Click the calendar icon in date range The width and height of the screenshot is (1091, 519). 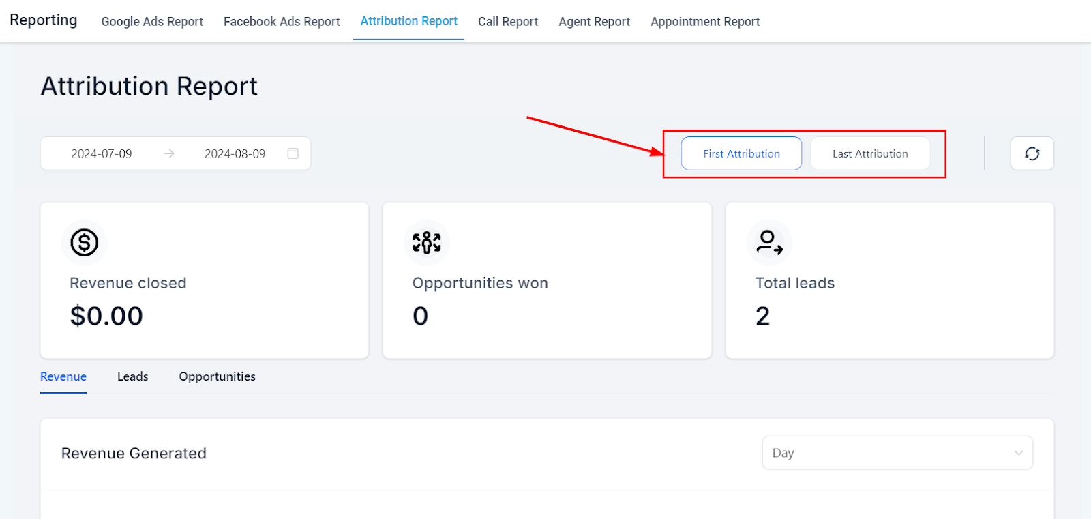[293, 153]
